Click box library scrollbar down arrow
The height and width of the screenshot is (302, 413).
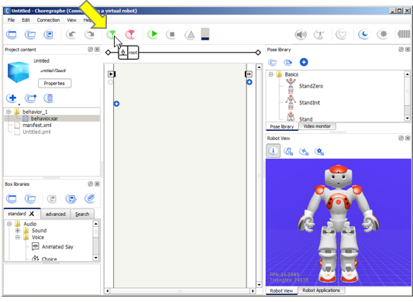pos(96,258)
